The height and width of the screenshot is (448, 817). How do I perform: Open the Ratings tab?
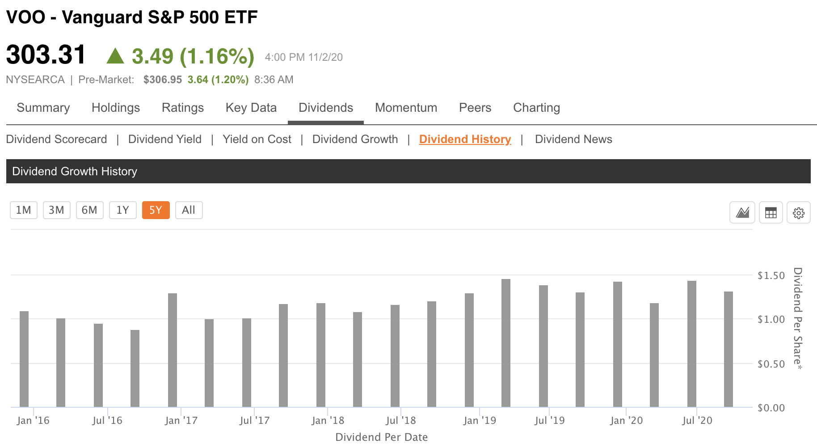183,108
